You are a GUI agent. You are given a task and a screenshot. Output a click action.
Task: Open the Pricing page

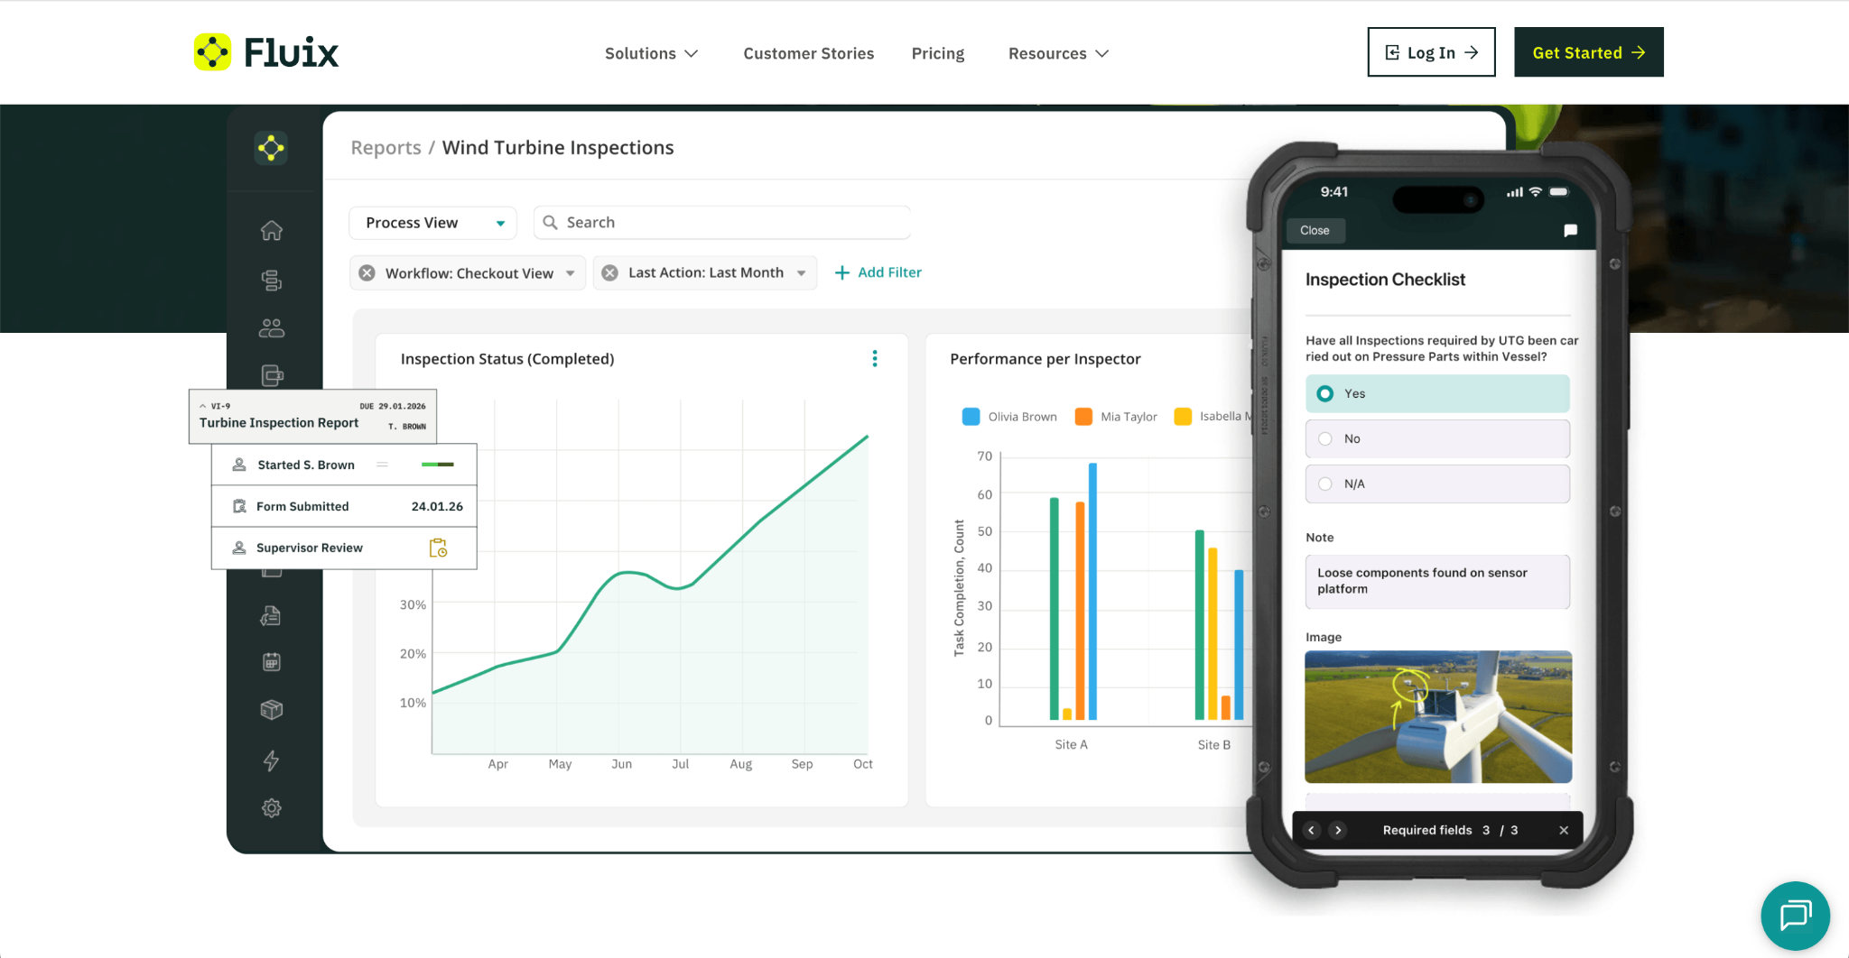click(x=937, y=53)
